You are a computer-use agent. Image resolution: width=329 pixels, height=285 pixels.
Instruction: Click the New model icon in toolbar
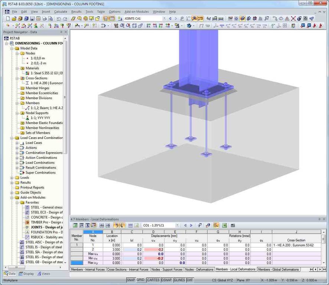(8, 19)
